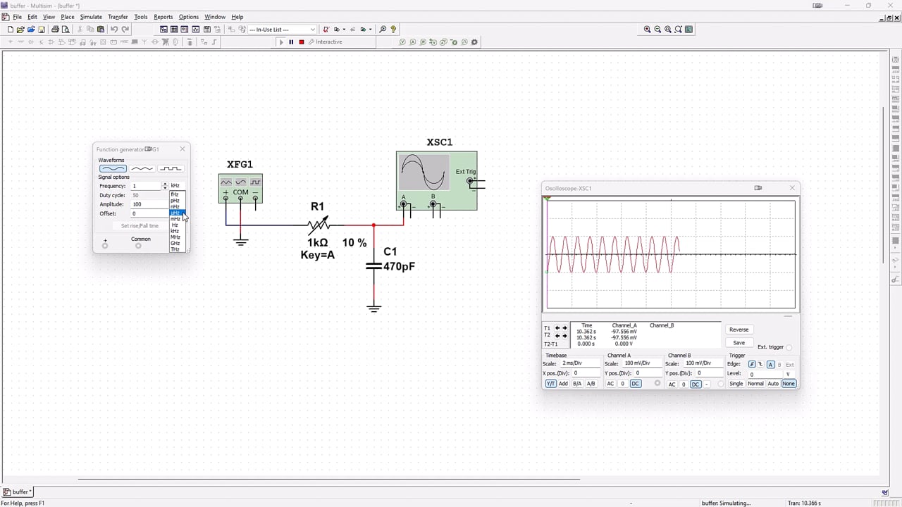Create a new design file

click(11, 30)
